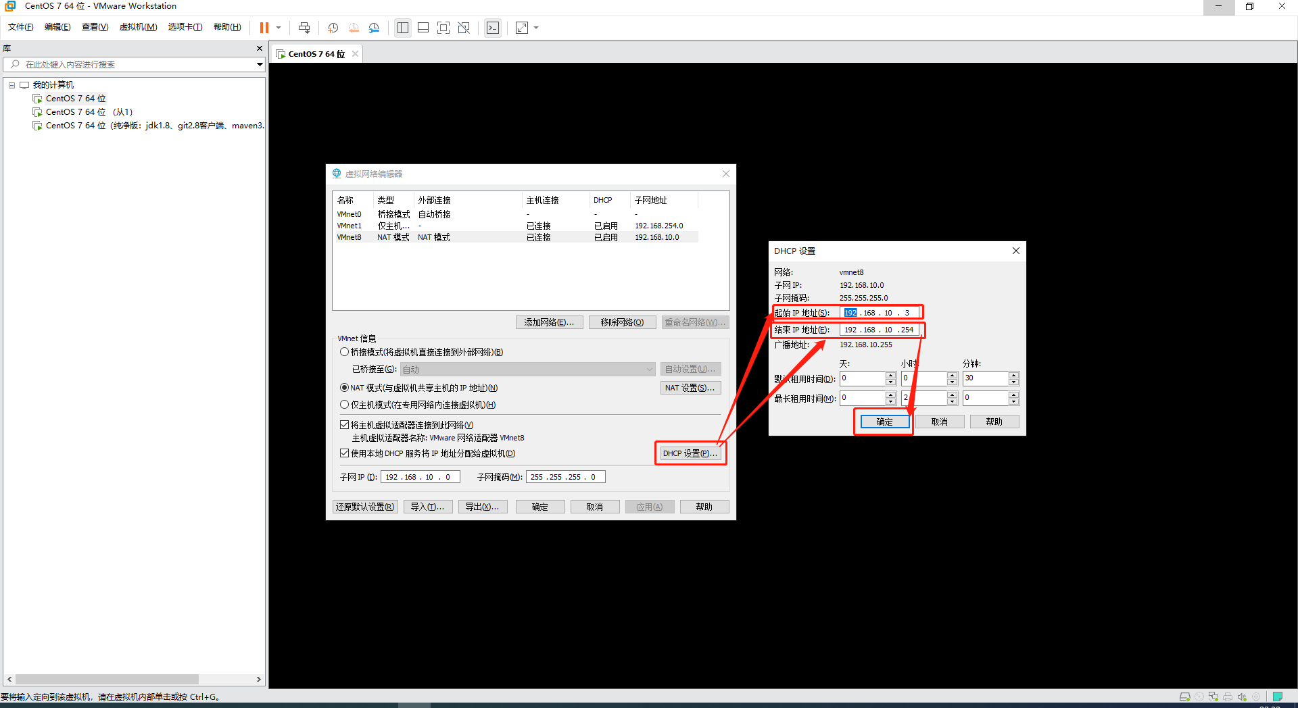Click the DHCP 设置(P)... button
Image resolution: width=1298 pixels, height=708 pixels.
coord(690,453)
